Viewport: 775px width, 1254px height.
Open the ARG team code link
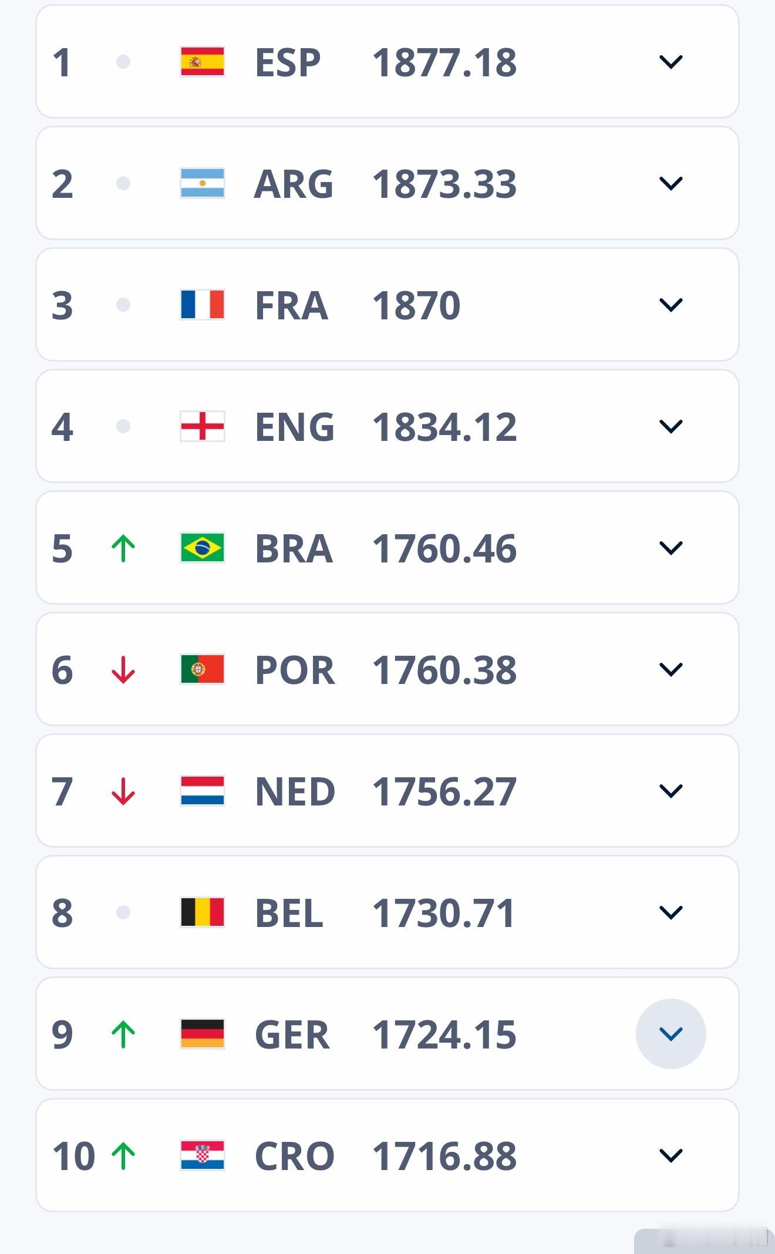(294, 184)
